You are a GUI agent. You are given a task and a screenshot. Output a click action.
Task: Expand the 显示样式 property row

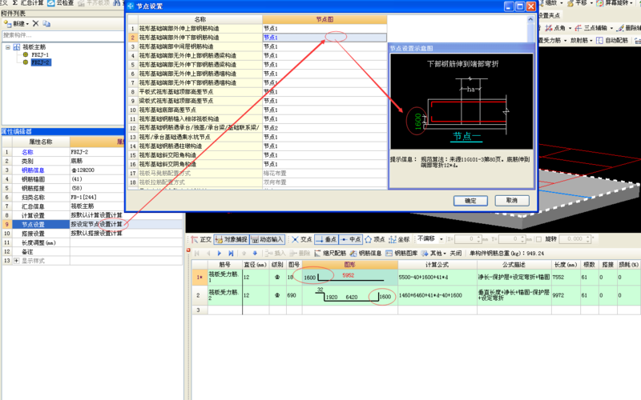click(x=16, y=261)
